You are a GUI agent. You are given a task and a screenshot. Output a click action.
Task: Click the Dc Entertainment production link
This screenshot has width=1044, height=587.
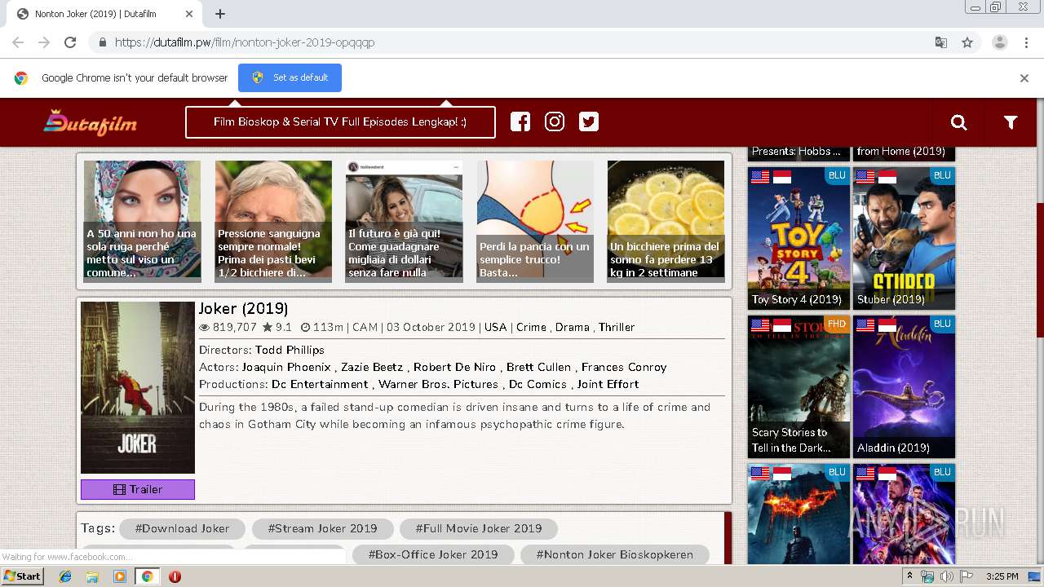[x=320, y=384]
